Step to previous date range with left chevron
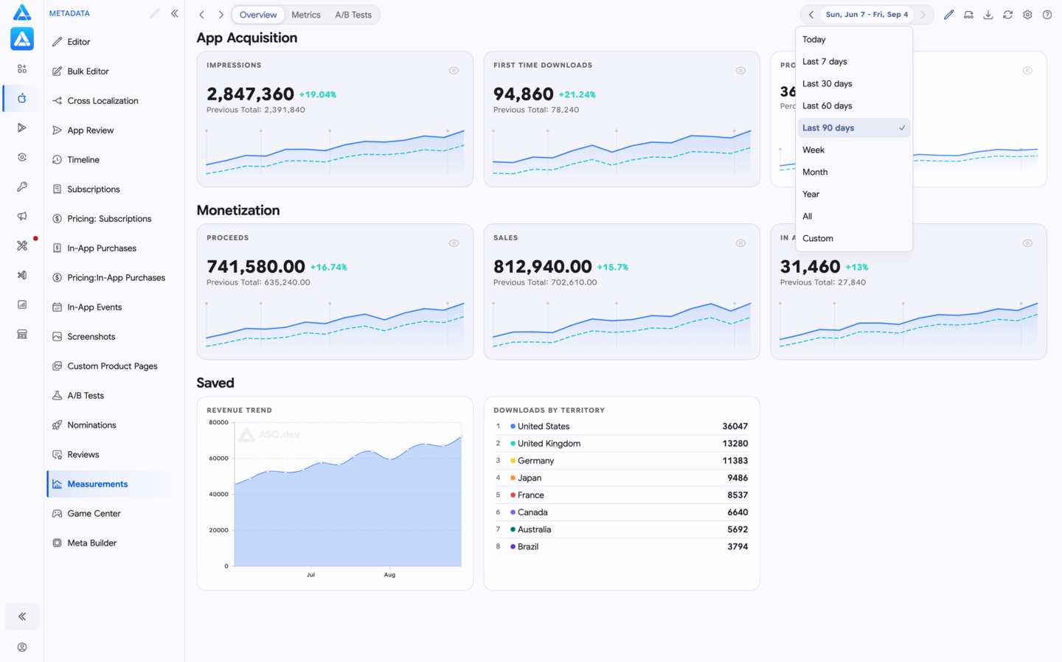Image resolution: width=1062 pixels, height=662 pixels. [x=811, y=15]
